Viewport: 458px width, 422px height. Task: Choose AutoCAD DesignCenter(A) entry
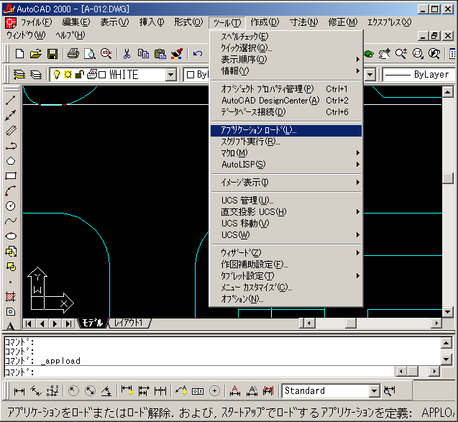(286, 101)
